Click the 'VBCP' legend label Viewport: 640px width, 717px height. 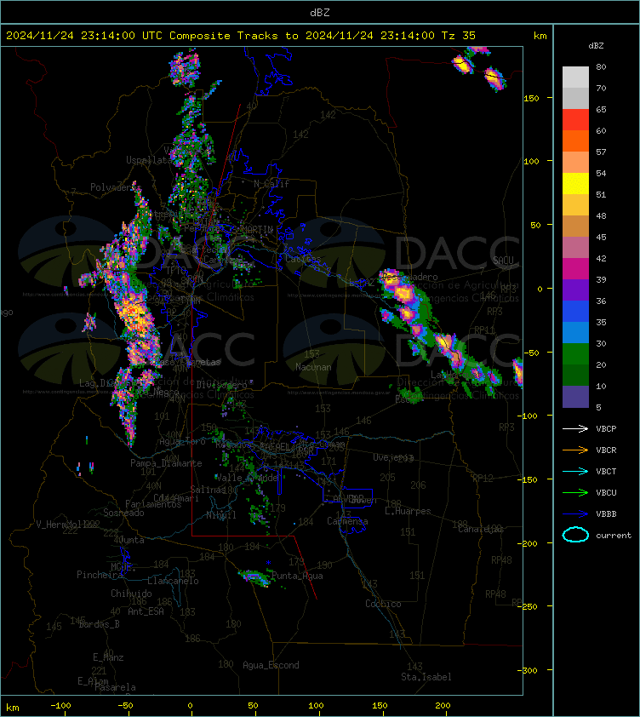(606, 428)
